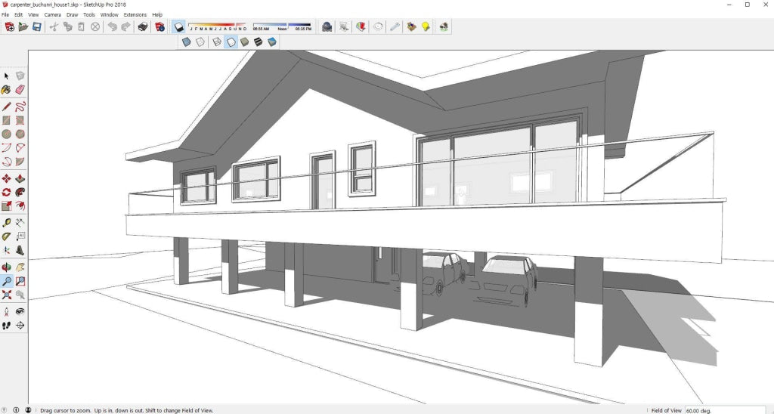Screen dimensions: 774x414
Task: Click the shadow time-of-day slider
Action: point(282,26)
